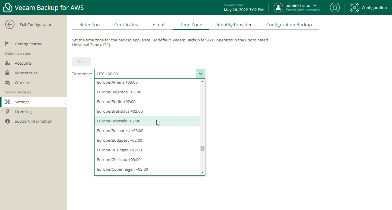Viewport: 392px width, 210px height.
Task: Click the Support Information info icon
Action: (8, 121)
